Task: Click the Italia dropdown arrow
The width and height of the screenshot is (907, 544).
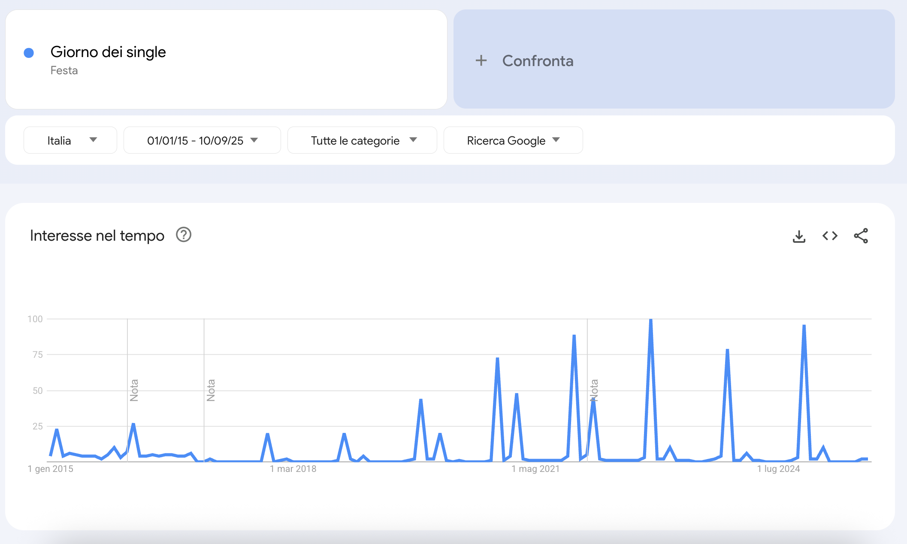Action: [94, 140]
